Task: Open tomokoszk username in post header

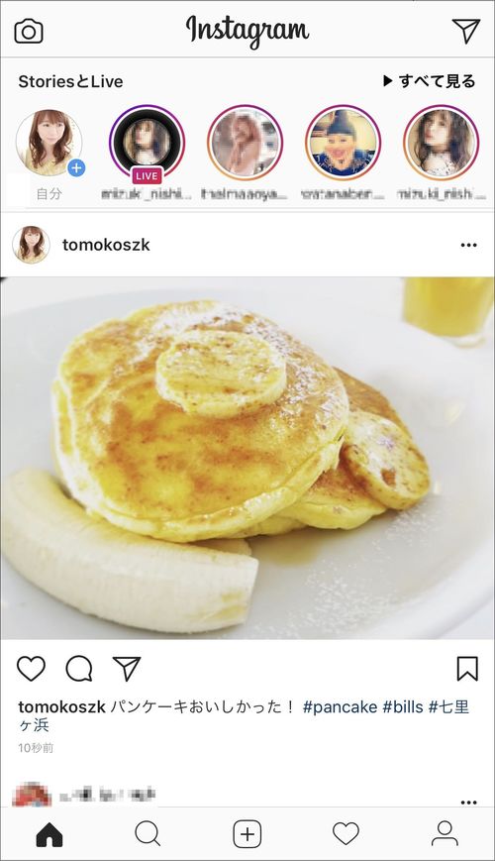Action: pyautogui.click(x=106, y=245)
